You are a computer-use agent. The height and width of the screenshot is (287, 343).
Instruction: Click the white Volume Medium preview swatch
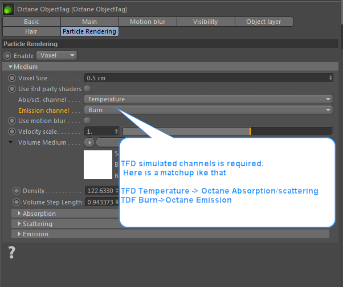click(98, 165)
